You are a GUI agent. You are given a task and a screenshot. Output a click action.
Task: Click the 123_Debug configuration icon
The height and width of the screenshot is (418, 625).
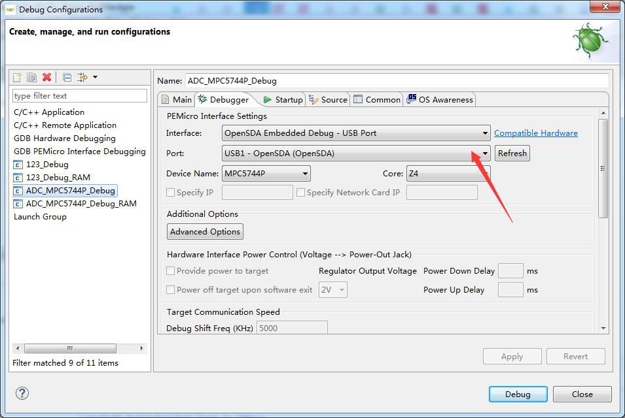[x=18, y=165]
